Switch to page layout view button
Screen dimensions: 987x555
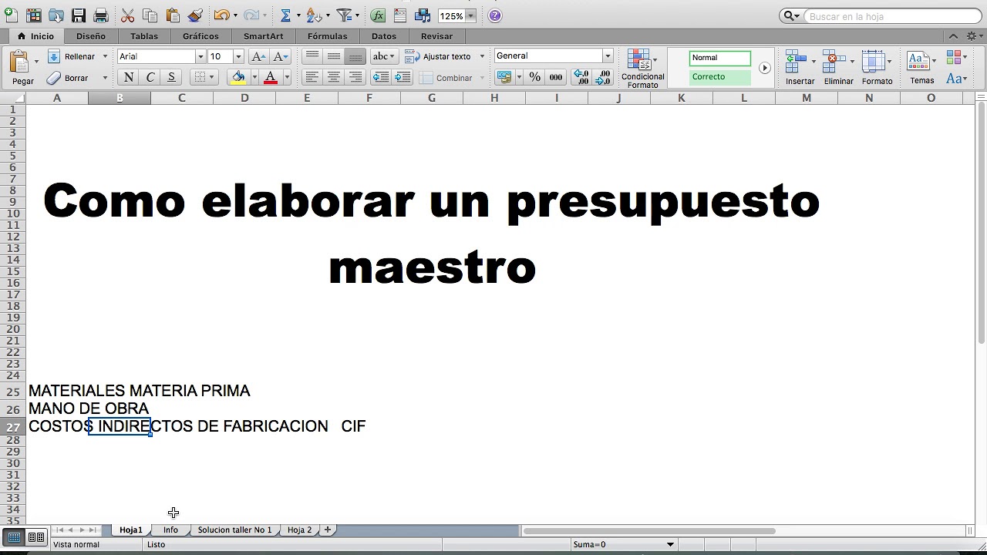click(36, 537)
